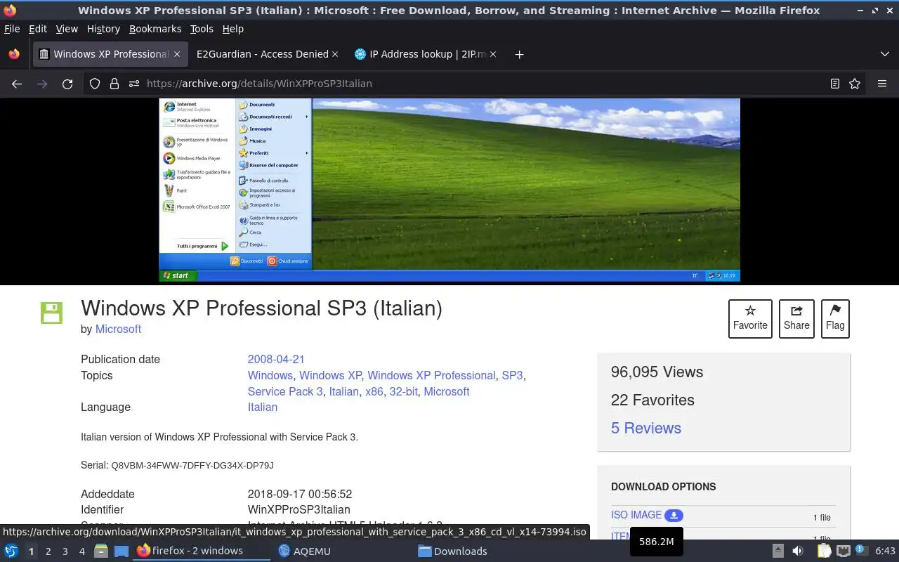Select the 22 Favorites text
Viewport: 899px width, 562px height.
[652, 400]
